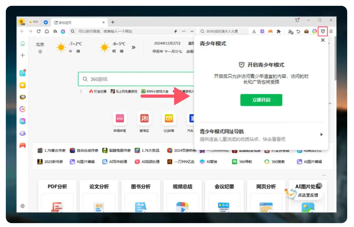
Task: Open the sidebar red game controller icon
Action: (x=22, y=145)
